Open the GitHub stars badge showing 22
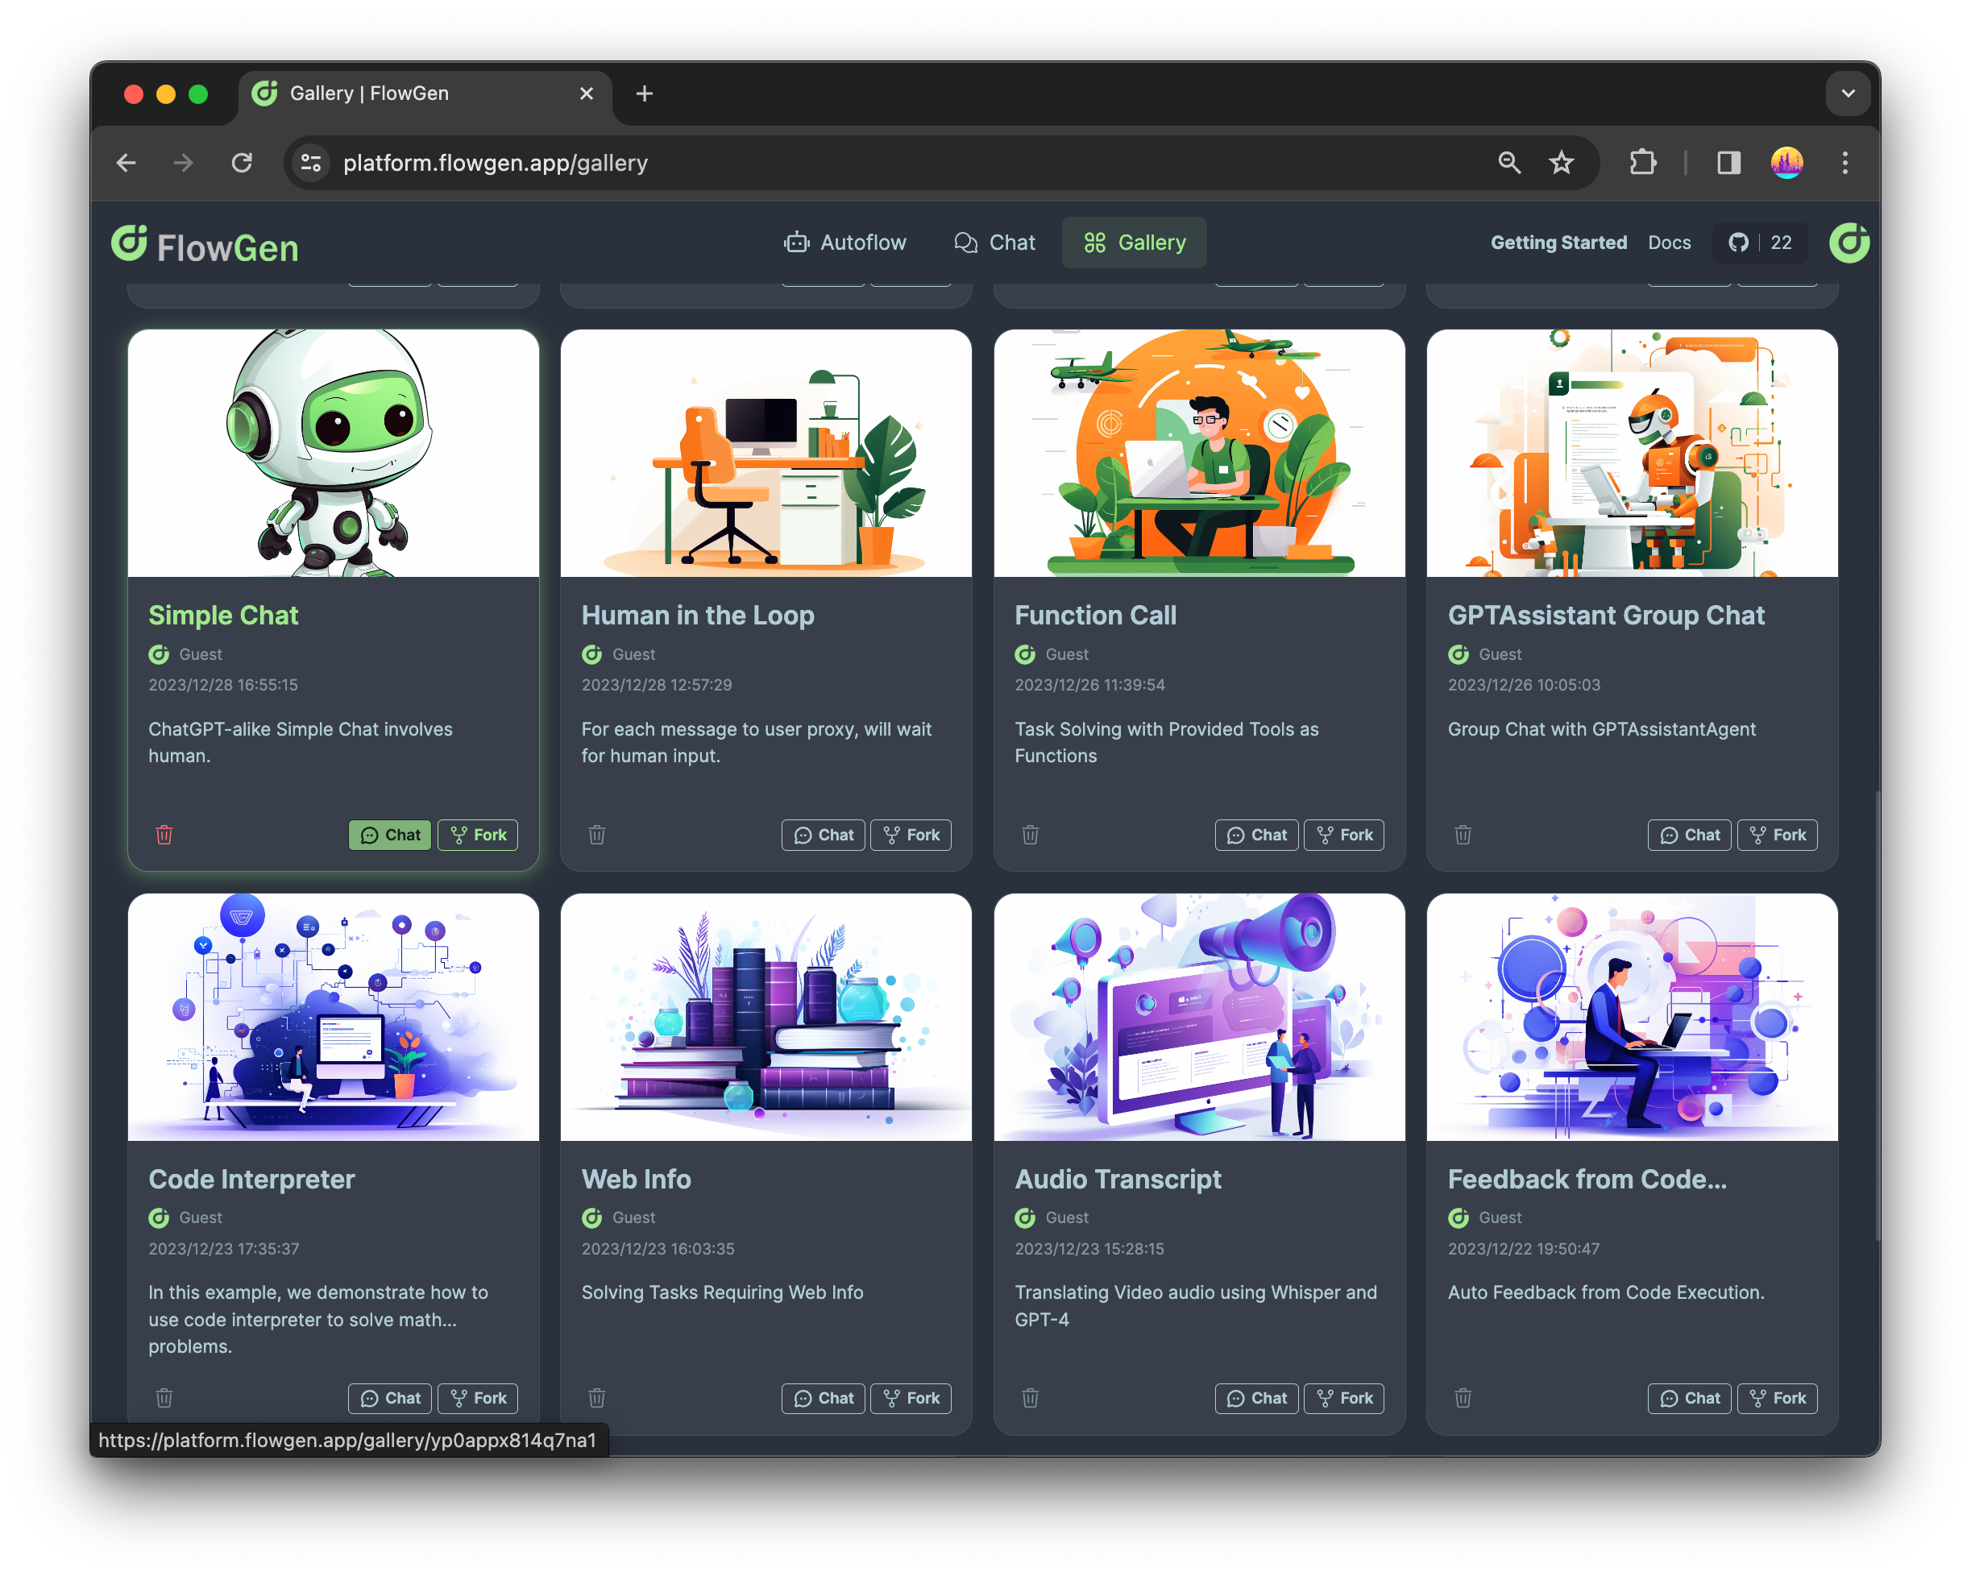 click(x=1759, y=243)
